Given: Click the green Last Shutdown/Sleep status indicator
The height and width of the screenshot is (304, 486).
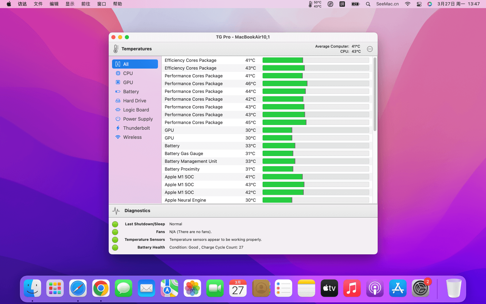Looking at the screenshot, I should pos(115,224).
